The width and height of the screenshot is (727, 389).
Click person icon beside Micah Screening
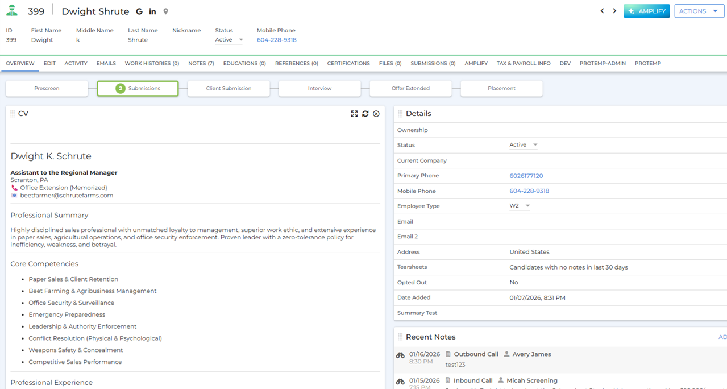tap(501, 380)
